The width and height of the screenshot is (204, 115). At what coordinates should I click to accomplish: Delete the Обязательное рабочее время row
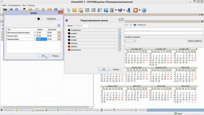pos(59,33)
